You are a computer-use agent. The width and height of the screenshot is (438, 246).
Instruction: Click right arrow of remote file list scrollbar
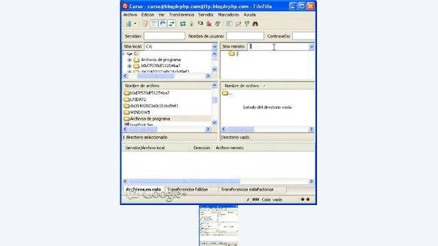click(x=311, y=129)
